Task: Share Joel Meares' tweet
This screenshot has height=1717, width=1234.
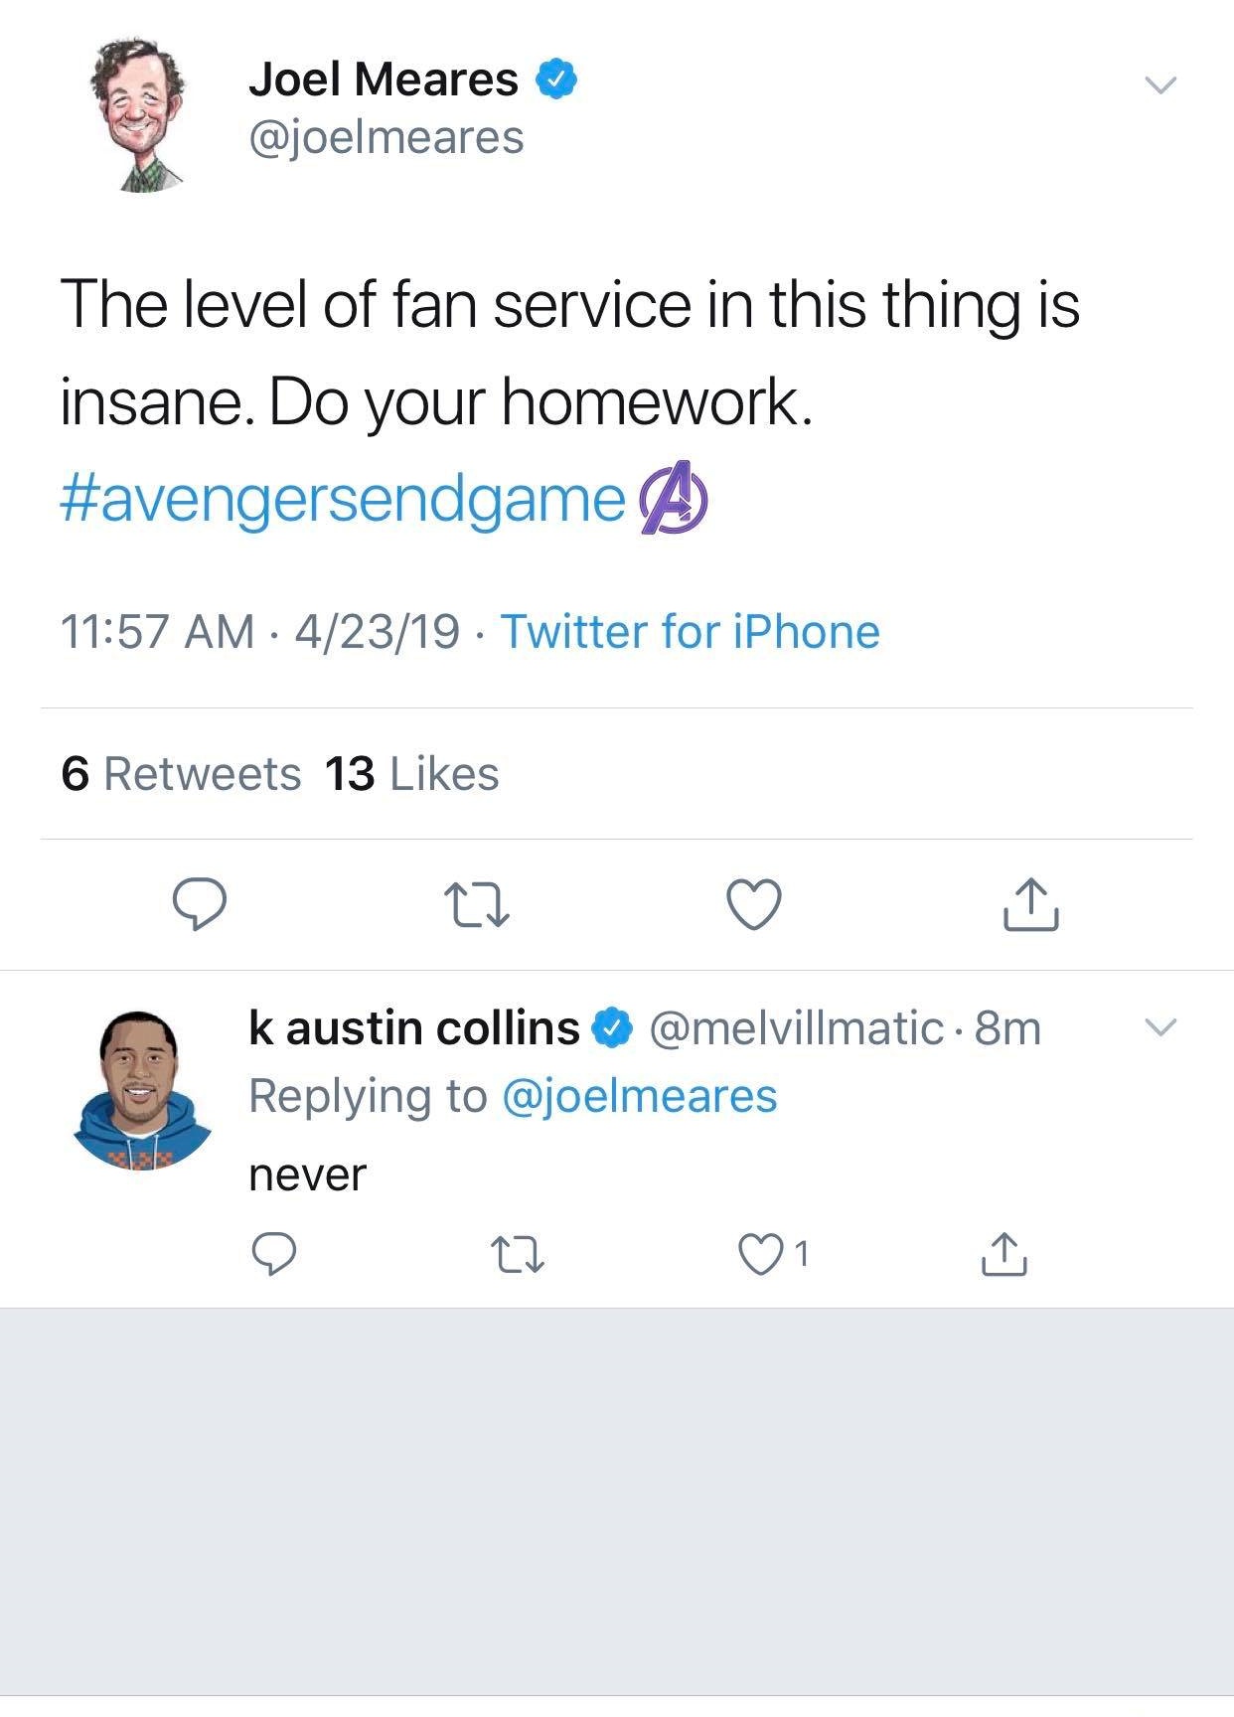Action: (x=1030, y=904)
